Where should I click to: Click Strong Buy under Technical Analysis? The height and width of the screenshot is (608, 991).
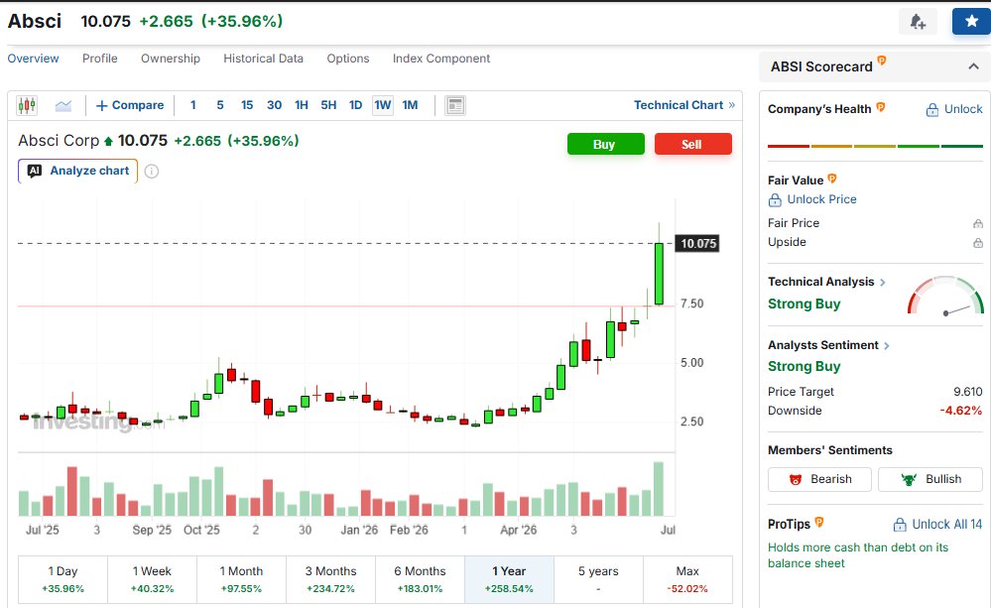coord(804,304)
